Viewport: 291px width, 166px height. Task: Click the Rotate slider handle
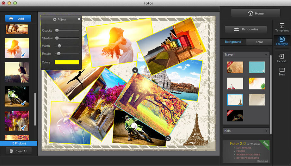59,54
